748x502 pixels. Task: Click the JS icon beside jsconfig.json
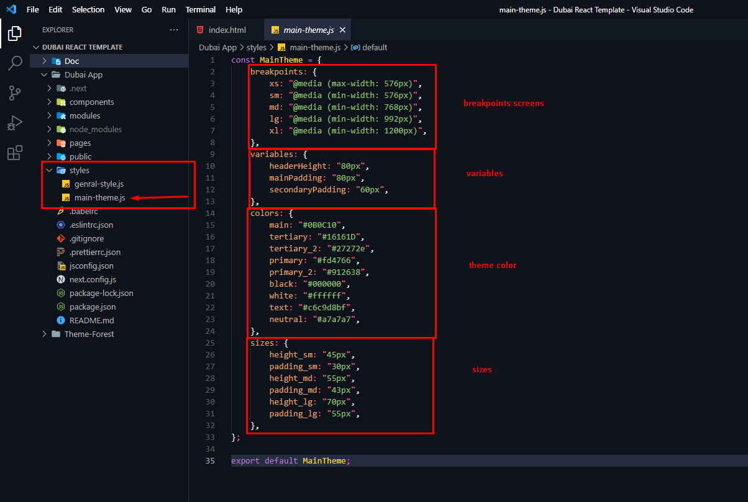click(61, 266)
